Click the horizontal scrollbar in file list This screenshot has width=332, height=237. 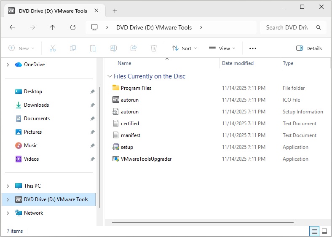[203, 223]
